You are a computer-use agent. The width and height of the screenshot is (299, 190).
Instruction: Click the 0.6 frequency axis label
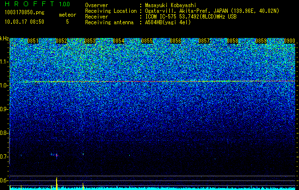pos(4,180)
